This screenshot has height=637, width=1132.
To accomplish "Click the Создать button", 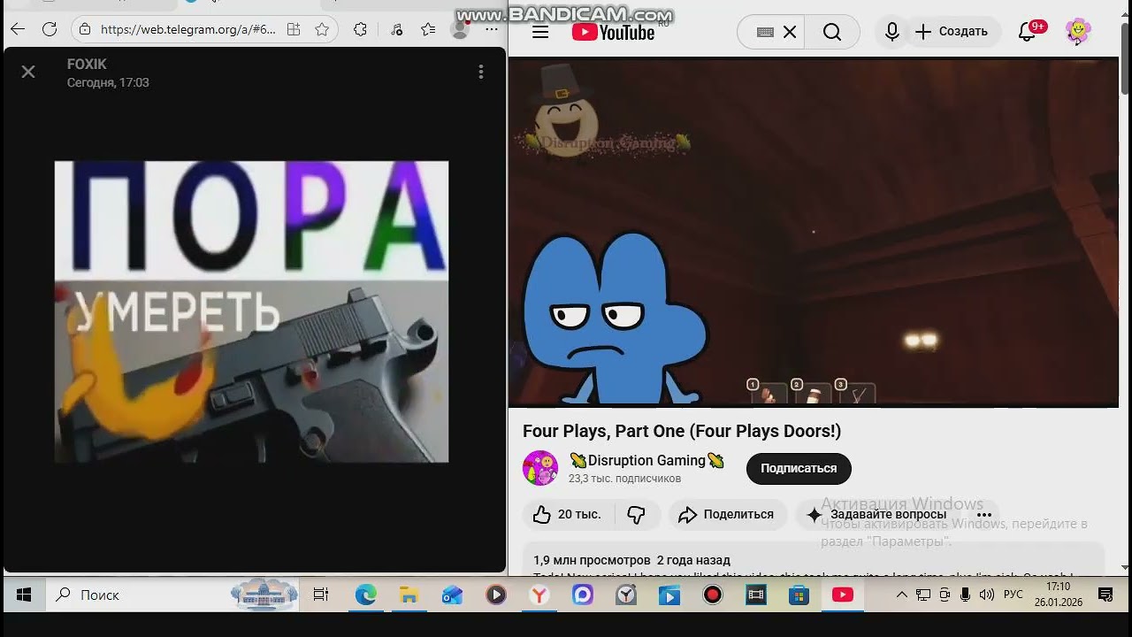I will 952,32.
